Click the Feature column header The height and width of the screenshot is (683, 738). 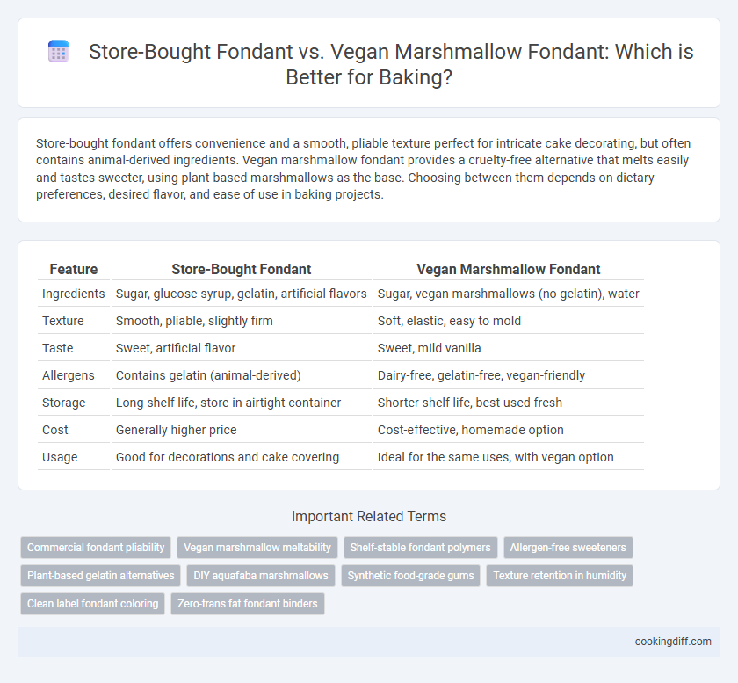click(74, 270)
